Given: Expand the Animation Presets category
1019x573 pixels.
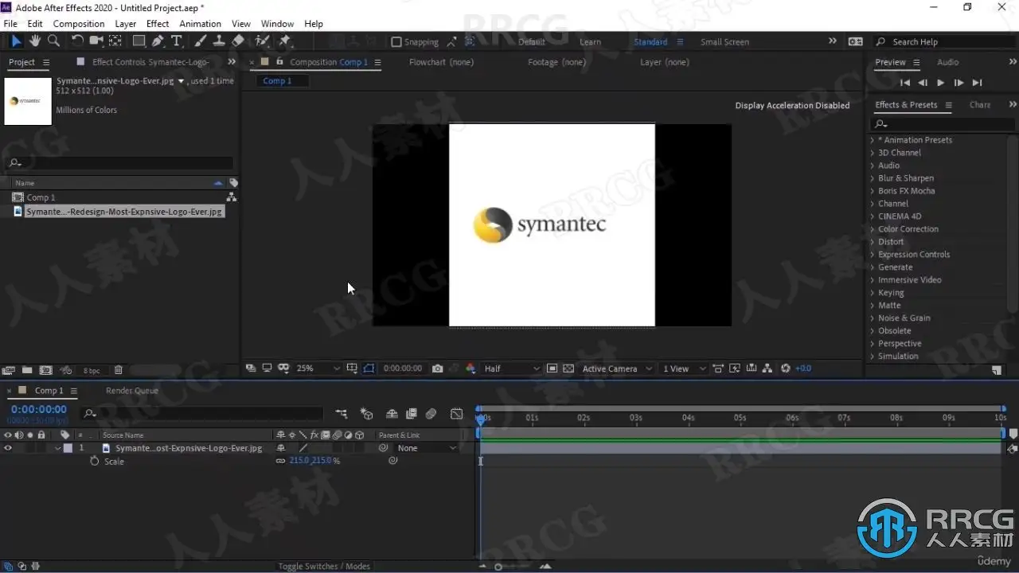Looking at the screenshot, I should coord(873,140).
